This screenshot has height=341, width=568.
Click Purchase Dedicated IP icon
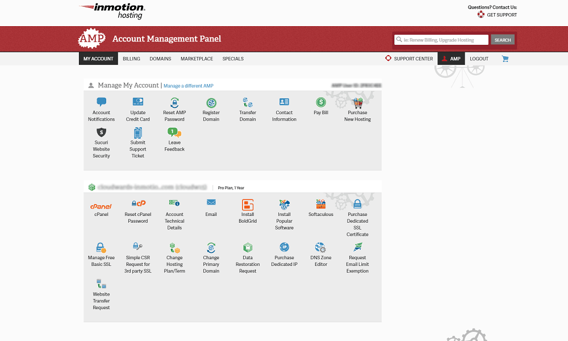285,247
